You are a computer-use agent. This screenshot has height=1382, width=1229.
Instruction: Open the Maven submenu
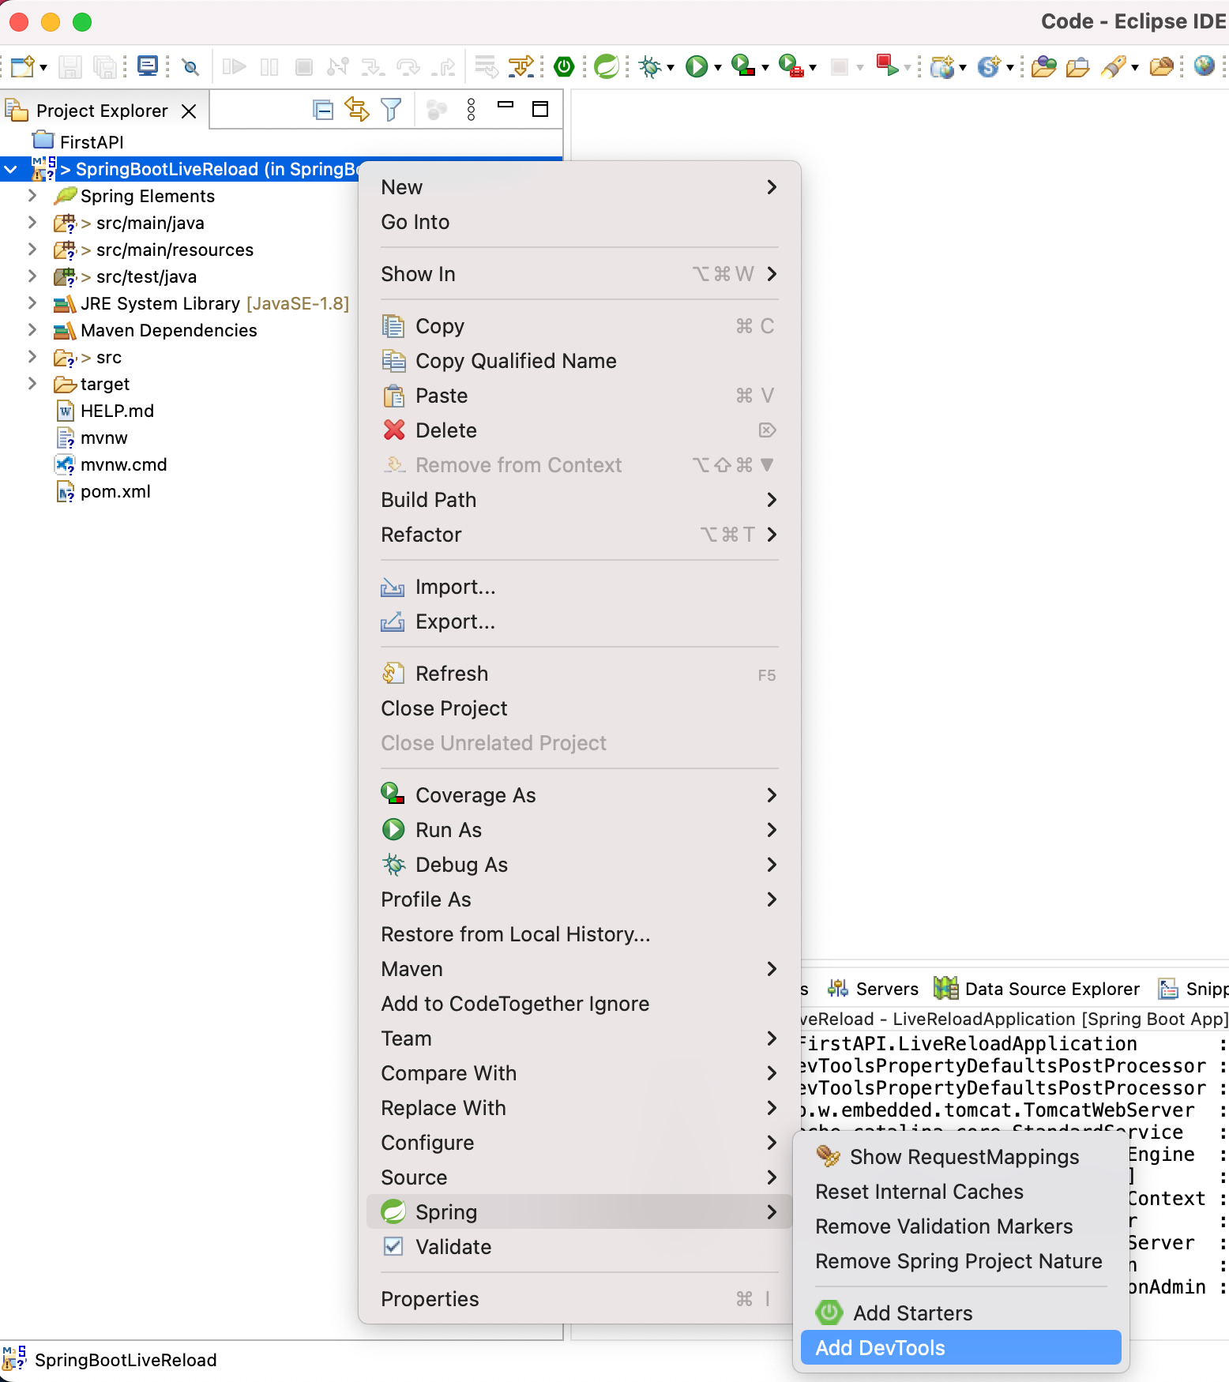coord(580,969)
